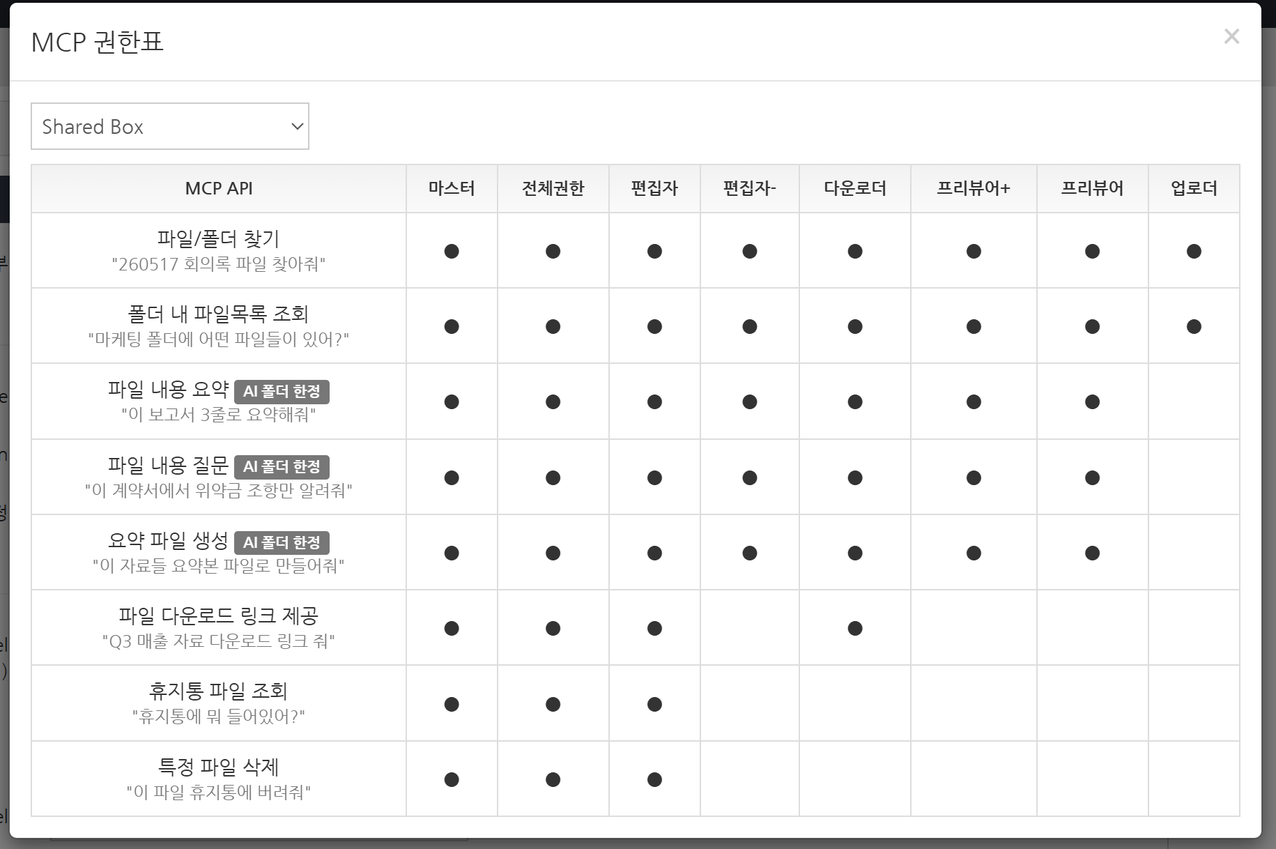The height and width of the screenshot is (849, 1276).
Task: Click the 파일/폴더 찾기 row title
Action: tap(219, 238)
